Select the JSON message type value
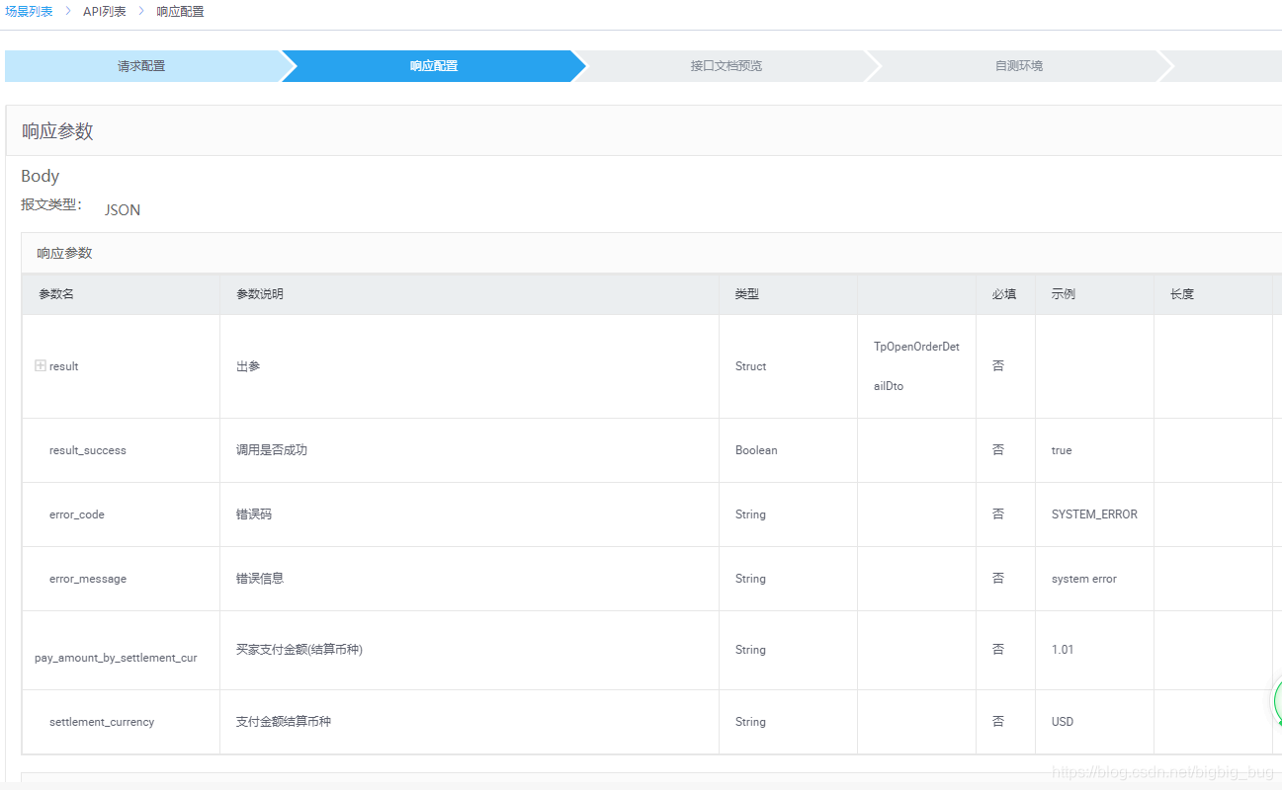Image resolution: width=1282 pixels, height=790 pixels. pyautogui.click(x=123, y=210)
